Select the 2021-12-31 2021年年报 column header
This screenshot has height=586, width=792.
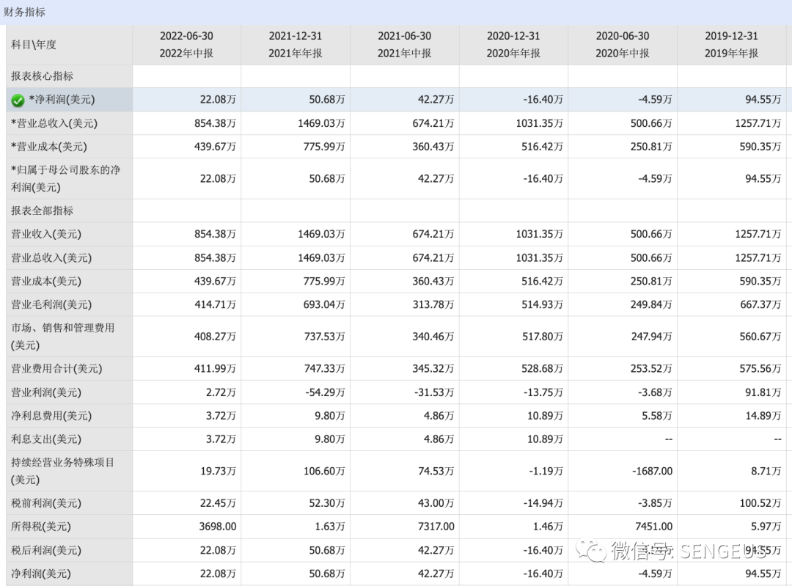click(296, 45)
